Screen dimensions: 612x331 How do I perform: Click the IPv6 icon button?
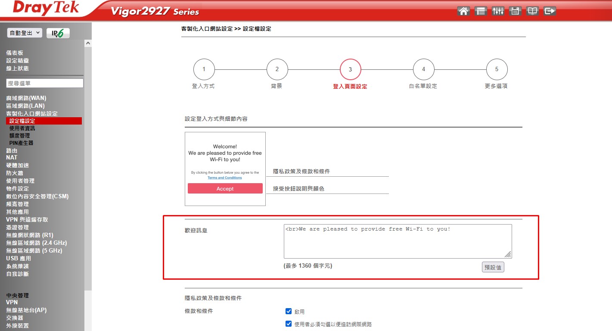coord(58,33)
